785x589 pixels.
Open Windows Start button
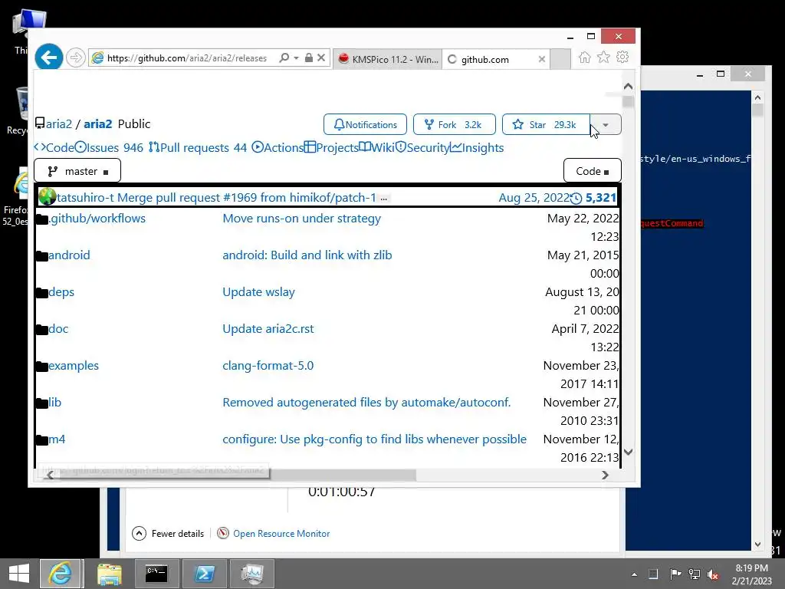point(19,574)
